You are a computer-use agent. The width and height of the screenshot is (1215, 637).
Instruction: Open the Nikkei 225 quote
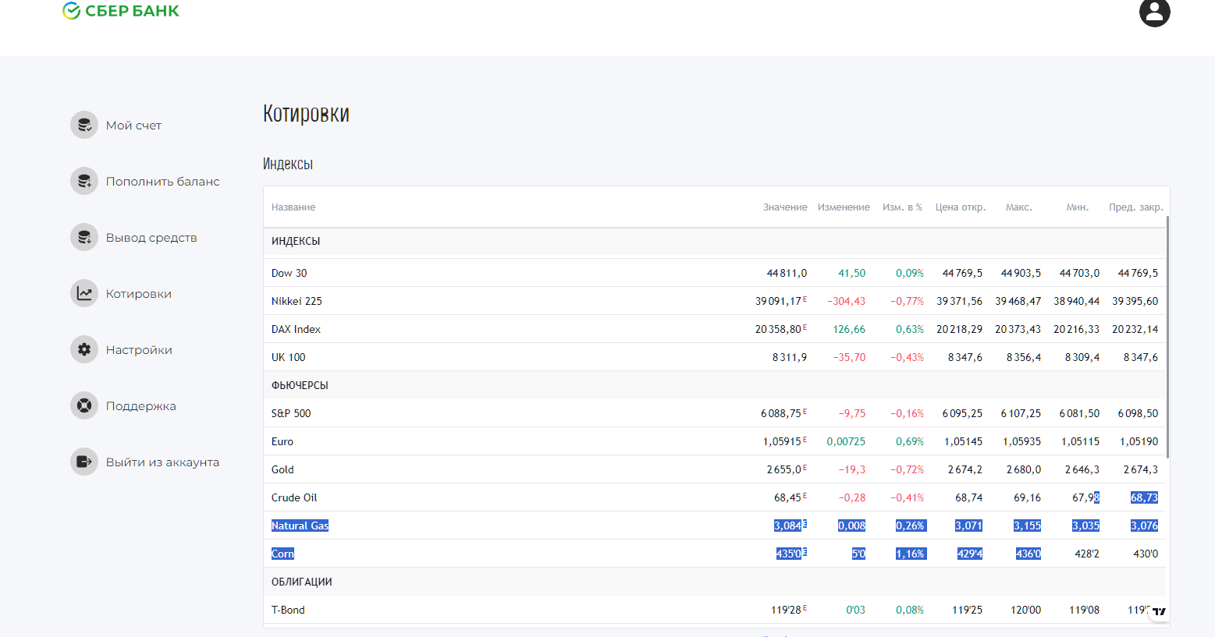coord(715,301)
